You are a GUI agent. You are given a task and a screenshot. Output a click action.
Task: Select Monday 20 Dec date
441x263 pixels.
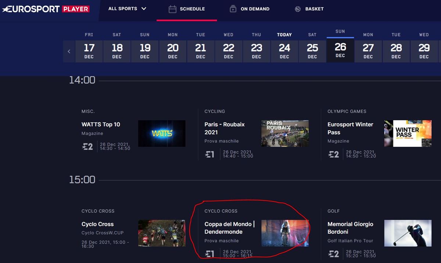(173, 51)
